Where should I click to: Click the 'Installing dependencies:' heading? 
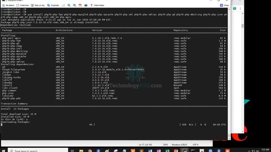[18, 64]
